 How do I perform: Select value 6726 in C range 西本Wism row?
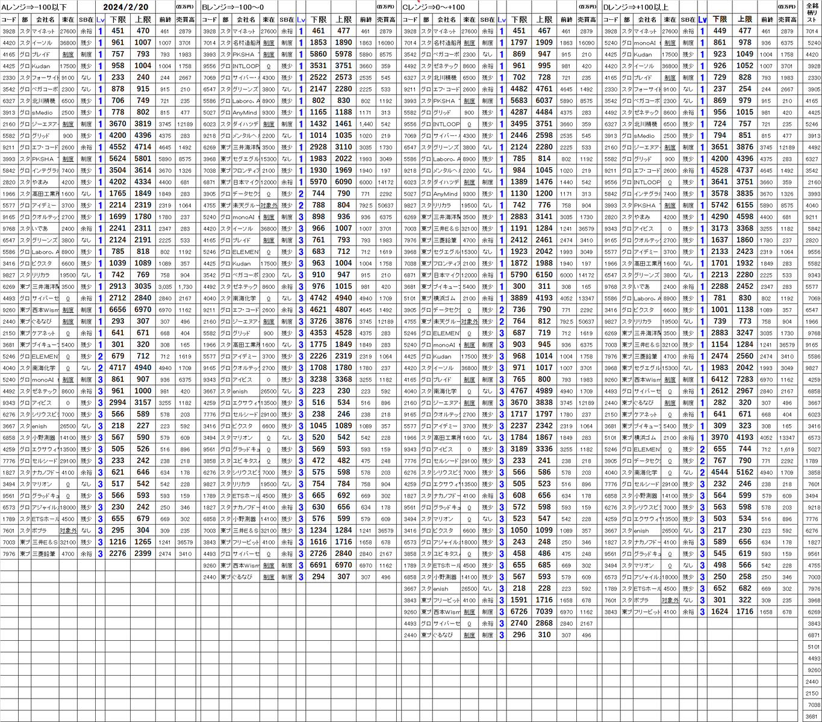coord(519,612)
